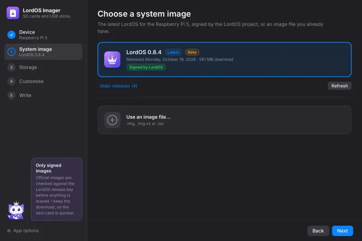Click SD cards and USB sticks subtitle
The width and height of the screenshot is (362, 241).
(x=47, y=16)
